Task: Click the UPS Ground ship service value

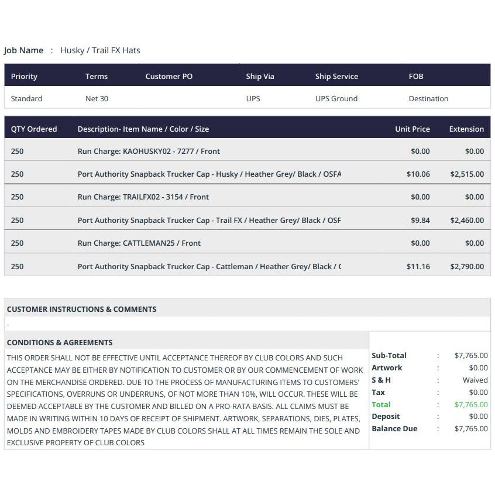Action: coord(336,98)
